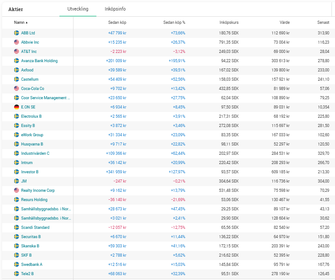Image resolution: width=335 pixels, height=280 pixels.
Task: Click the Swedish flag icon beside ABB Ltd
Action: pos(16,33)
